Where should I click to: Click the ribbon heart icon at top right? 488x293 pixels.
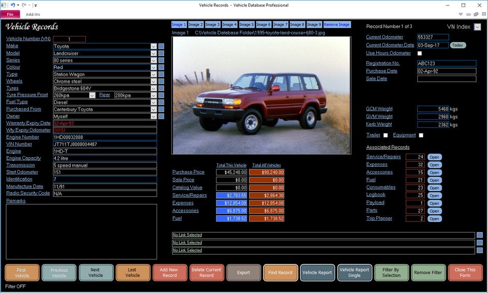[x=461, y=14]
